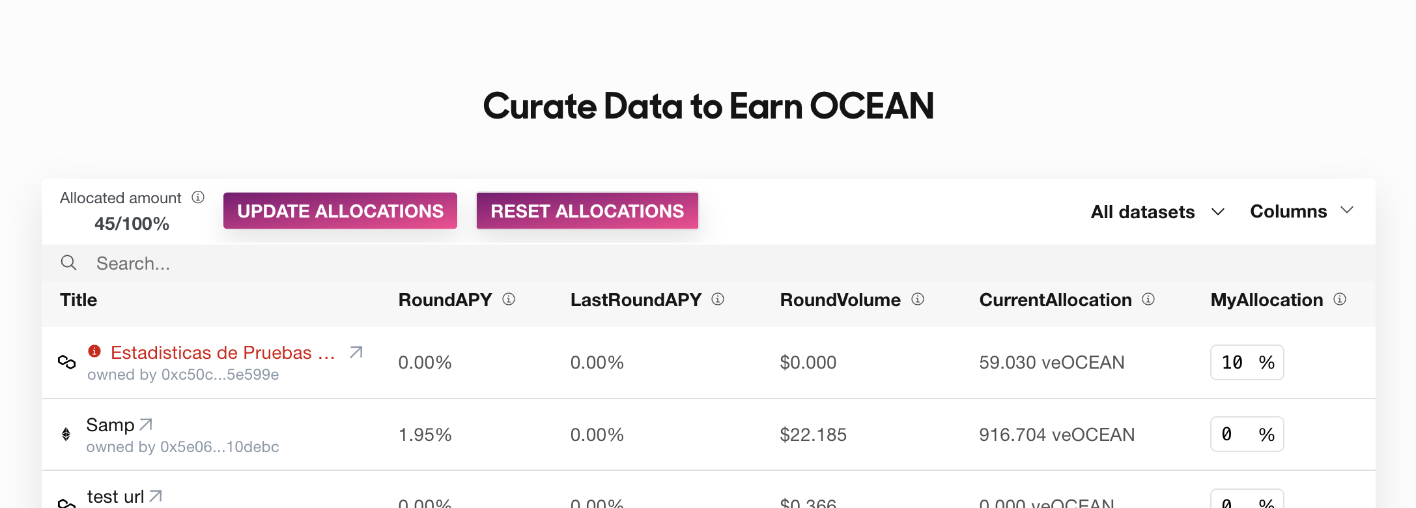The width and height of the screenshot is (1416, 508).
Task: Click the red warning icon on Estadisticas
Action: [x=94, y=351]
